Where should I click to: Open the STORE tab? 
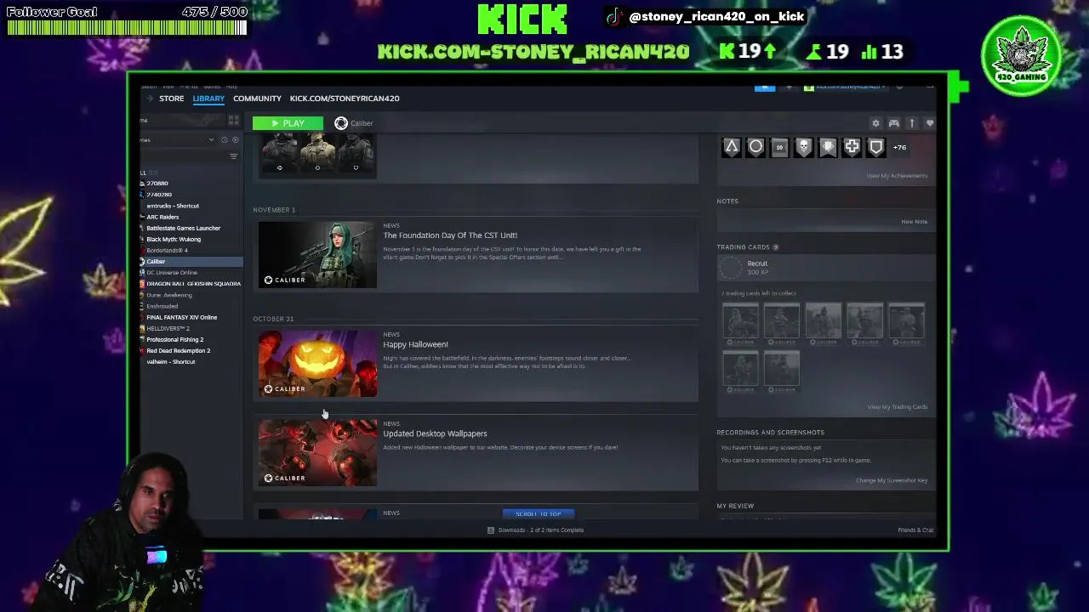click(x=171, y=99)
